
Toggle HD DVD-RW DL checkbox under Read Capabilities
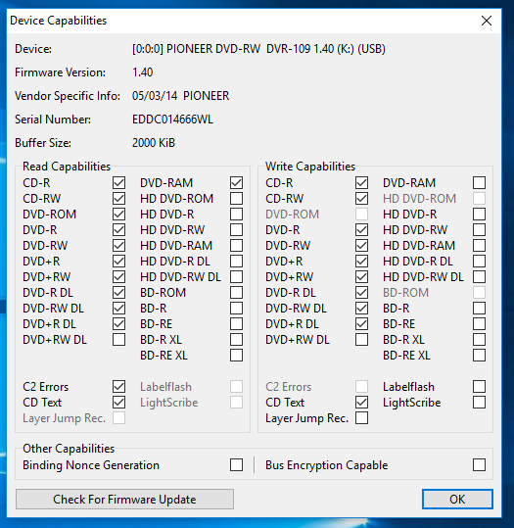pos(236,277)
